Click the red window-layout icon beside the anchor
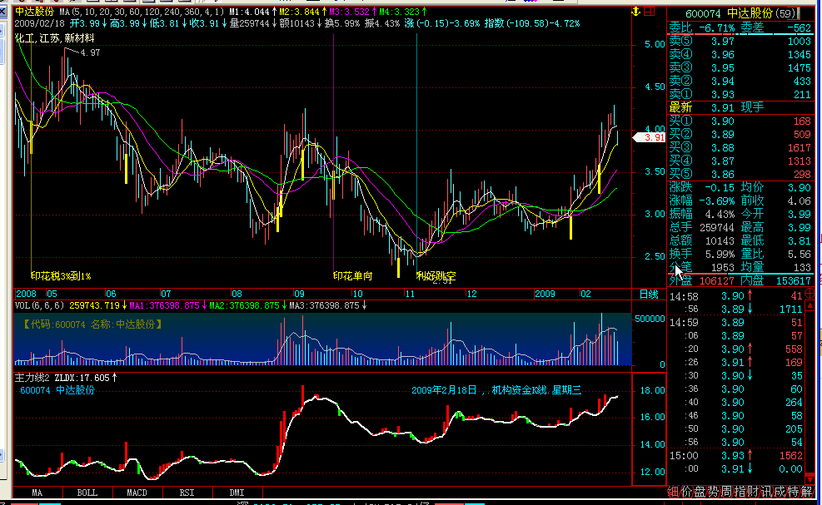822x505 pixels. [650, 11]
